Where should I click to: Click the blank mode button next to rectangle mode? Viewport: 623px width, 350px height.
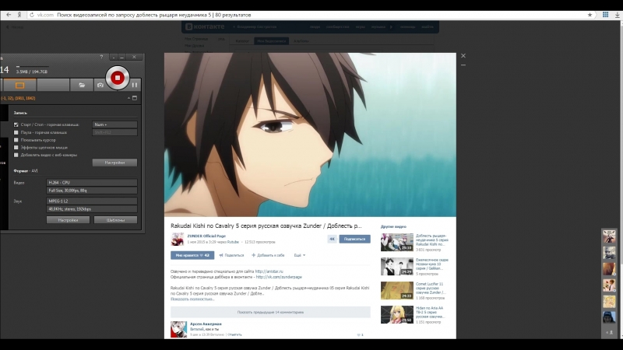tap(53, 85)
